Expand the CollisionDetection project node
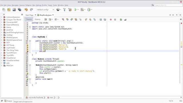The image size is (183, 103). tap(1, 17)
